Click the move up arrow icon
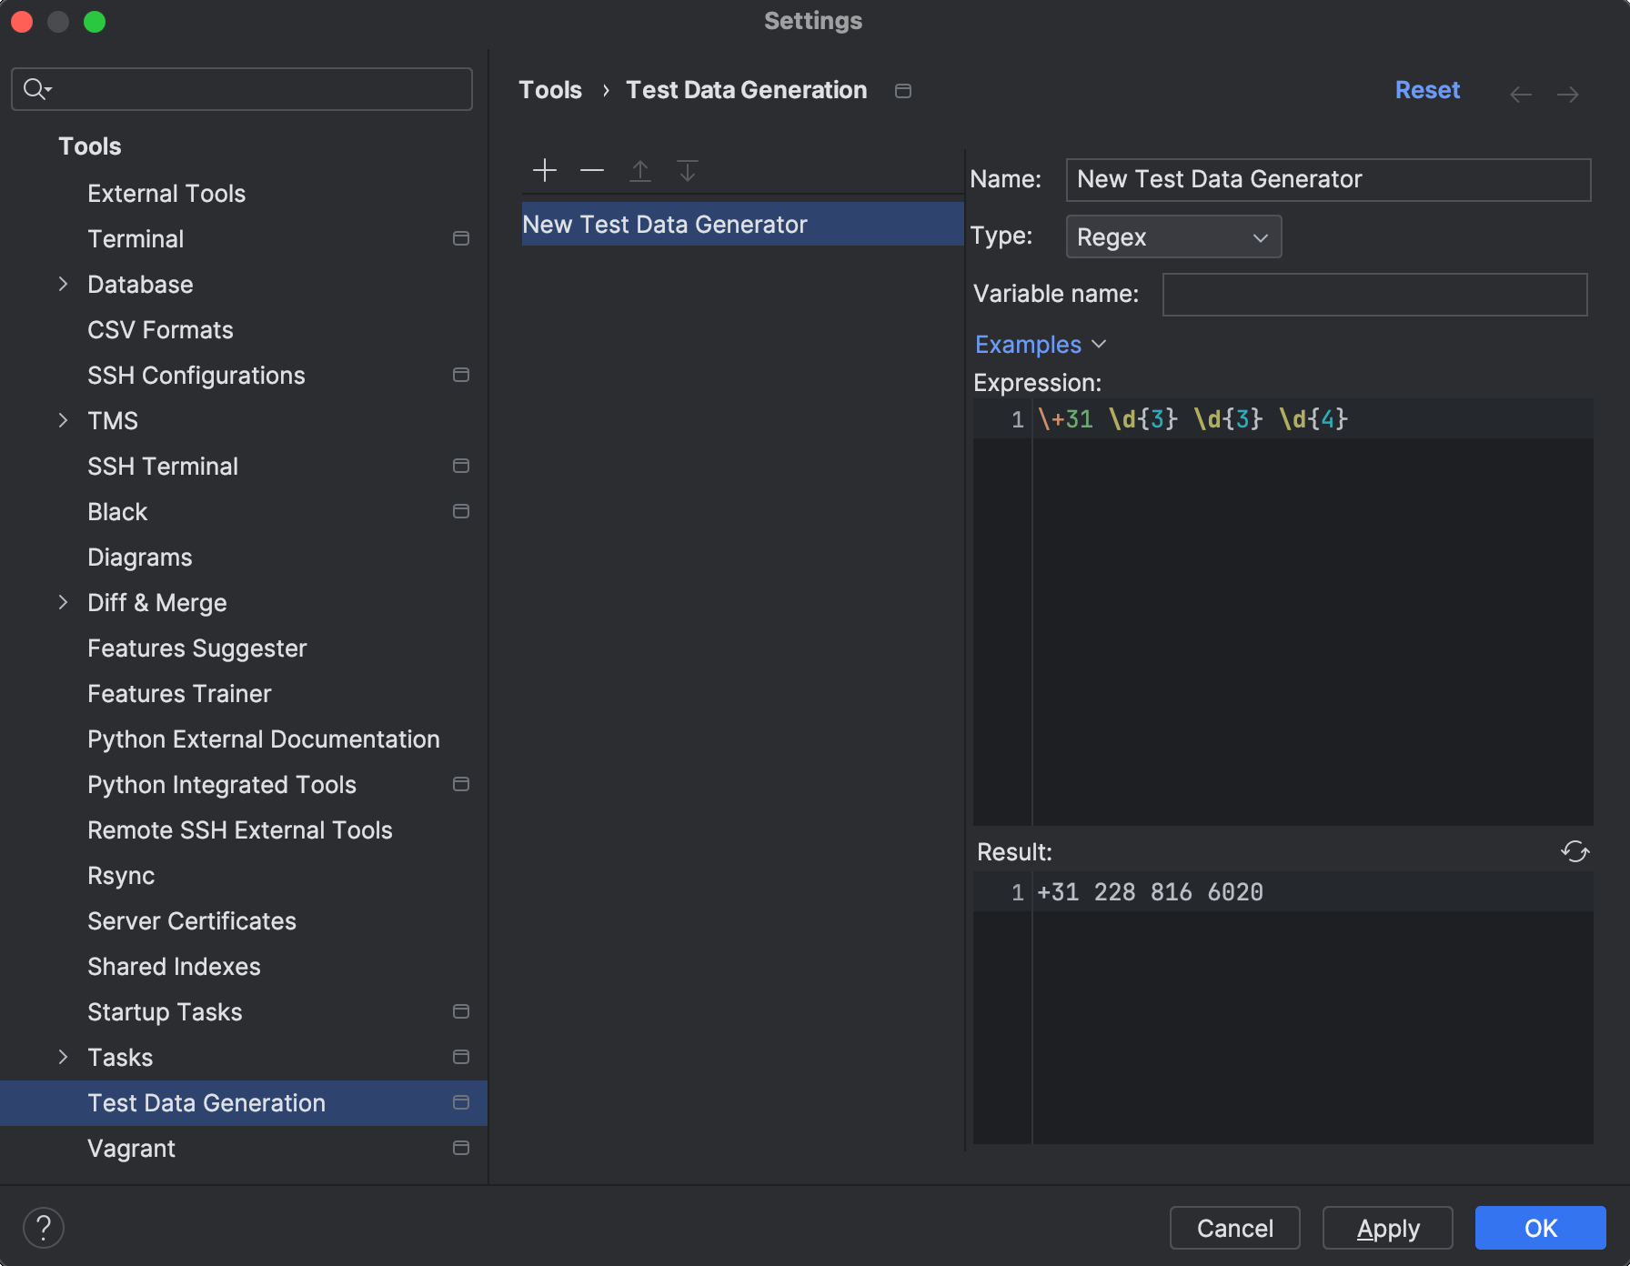This screenshot has width=1630, height=1266. pos(640,170)
